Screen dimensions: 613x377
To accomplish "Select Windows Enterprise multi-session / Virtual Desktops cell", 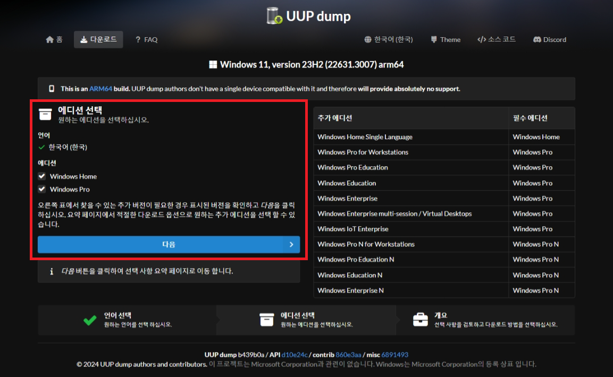I will 411,213.
